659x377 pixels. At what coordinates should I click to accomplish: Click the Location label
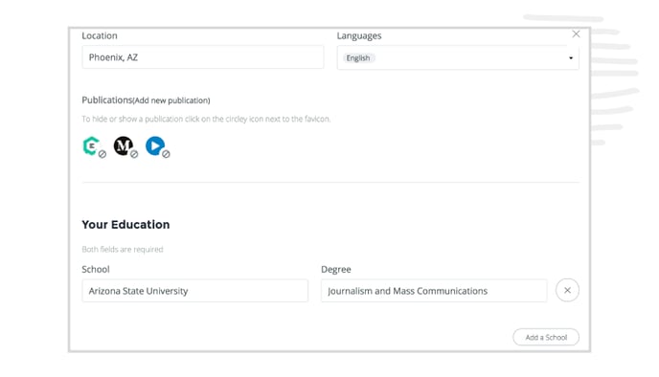pos(100,35)
